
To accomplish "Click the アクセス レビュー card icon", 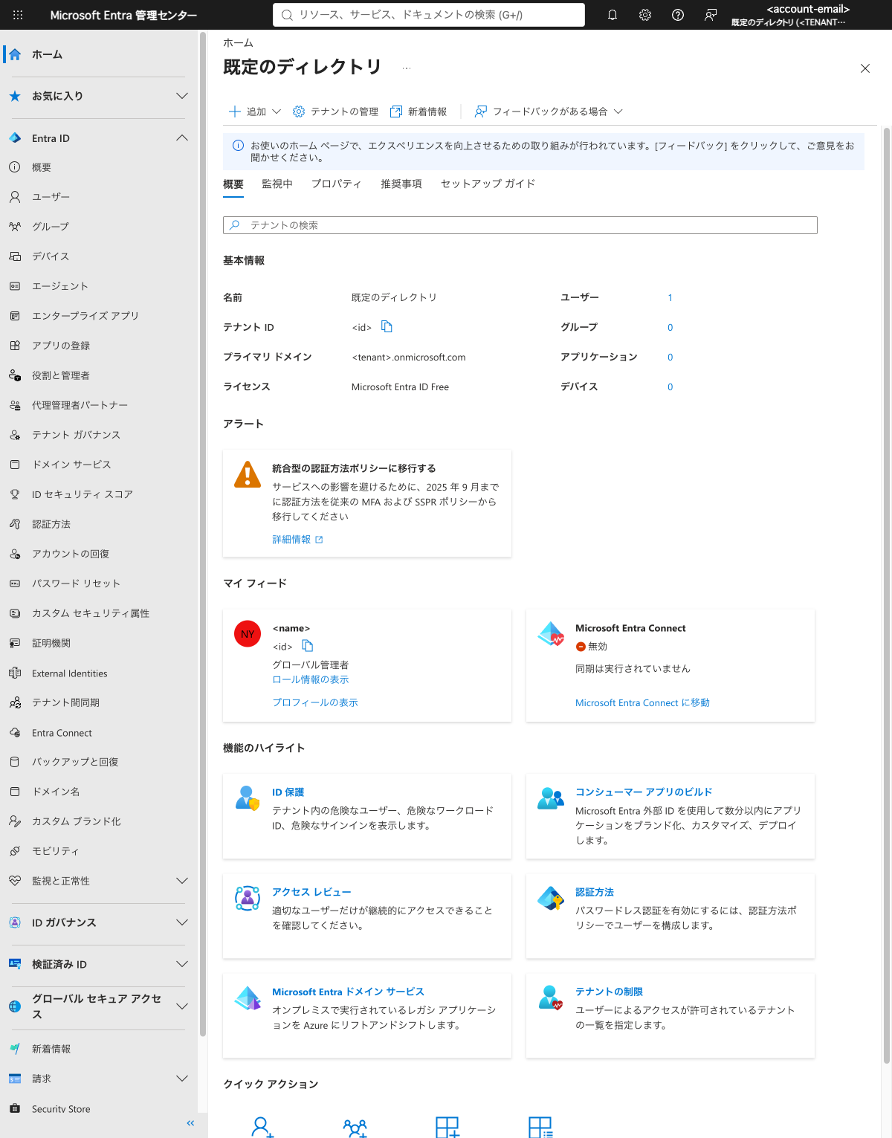I will [x=248, y=898].
